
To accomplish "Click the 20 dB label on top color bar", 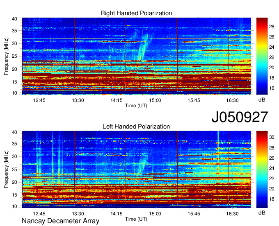I will (x=272, y=68).
